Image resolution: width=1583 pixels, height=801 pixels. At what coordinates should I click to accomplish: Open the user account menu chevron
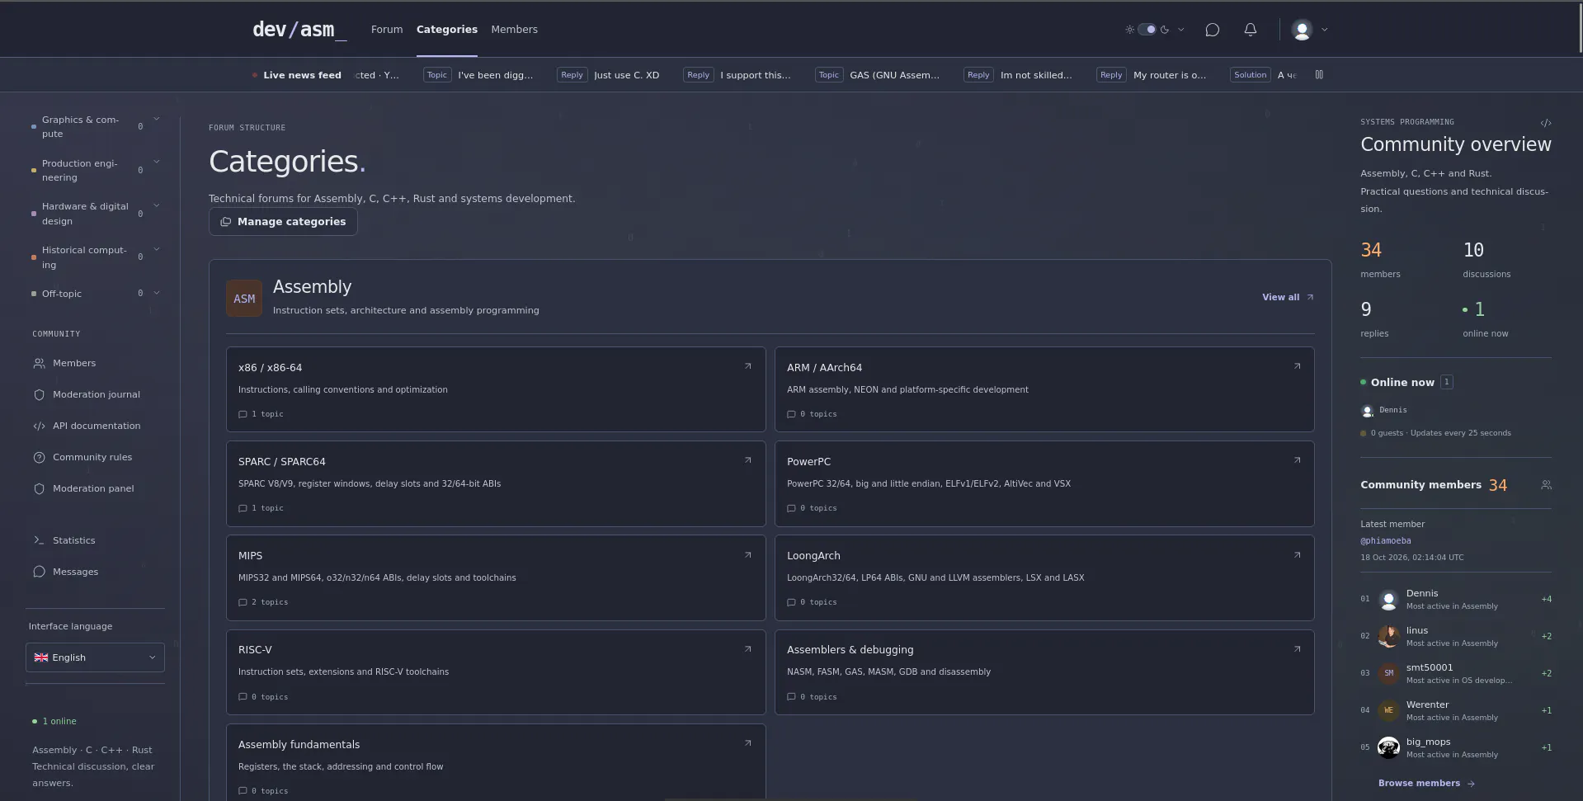[1325, 30]
